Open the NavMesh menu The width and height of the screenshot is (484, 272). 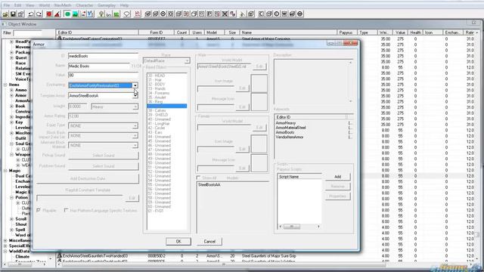point(62,5)
